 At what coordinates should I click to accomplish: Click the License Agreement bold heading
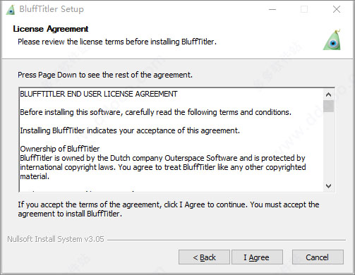click(51, 29)
